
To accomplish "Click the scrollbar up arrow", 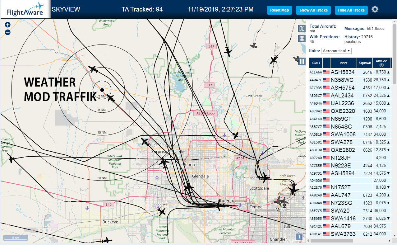I will 395,21.
